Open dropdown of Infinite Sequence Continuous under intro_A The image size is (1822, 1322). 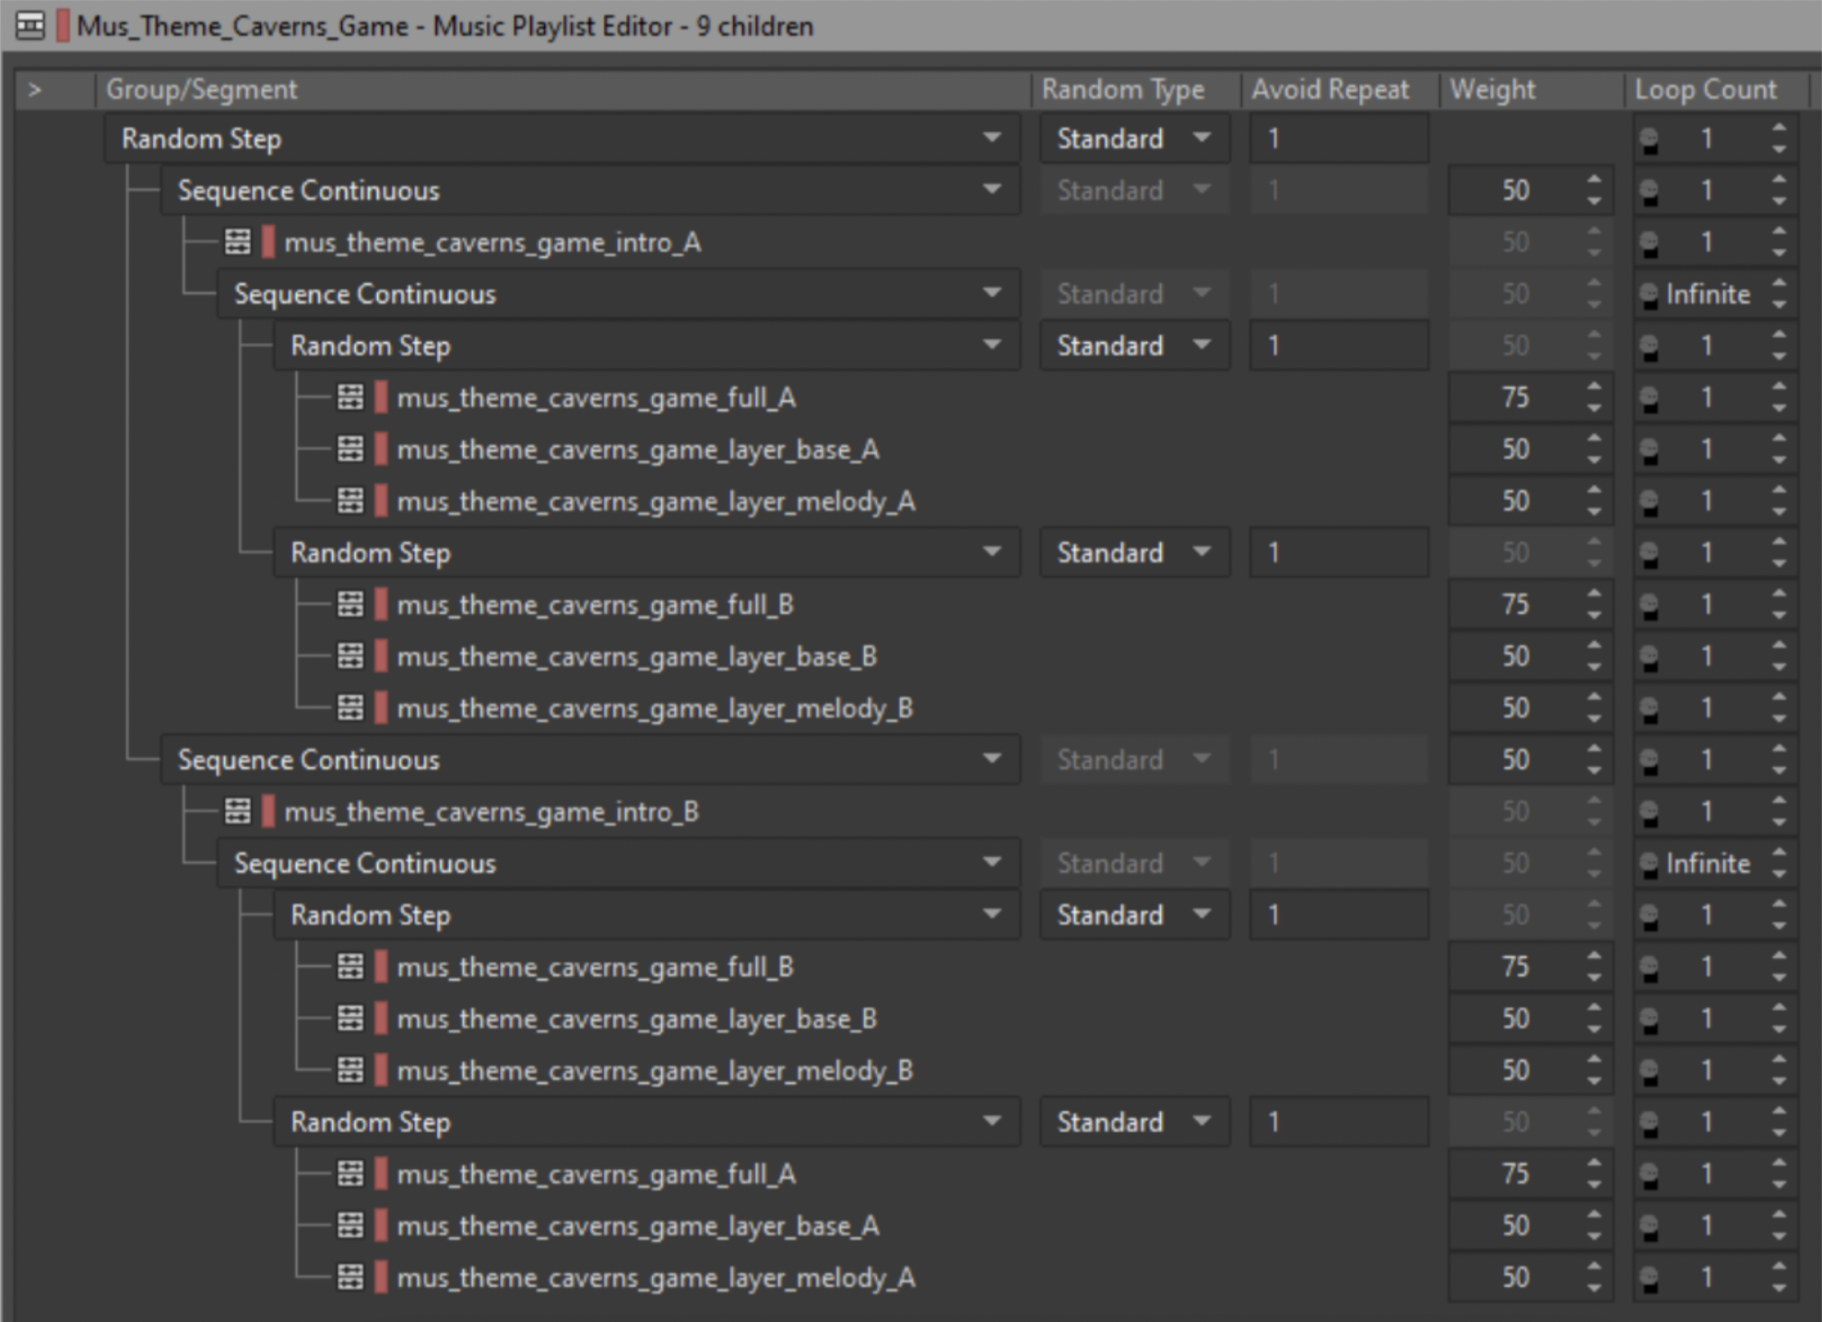[x=992, y=293]
